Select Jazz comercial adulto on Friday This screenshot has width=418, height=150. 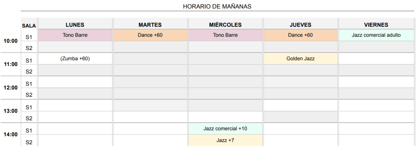point(376,35)
